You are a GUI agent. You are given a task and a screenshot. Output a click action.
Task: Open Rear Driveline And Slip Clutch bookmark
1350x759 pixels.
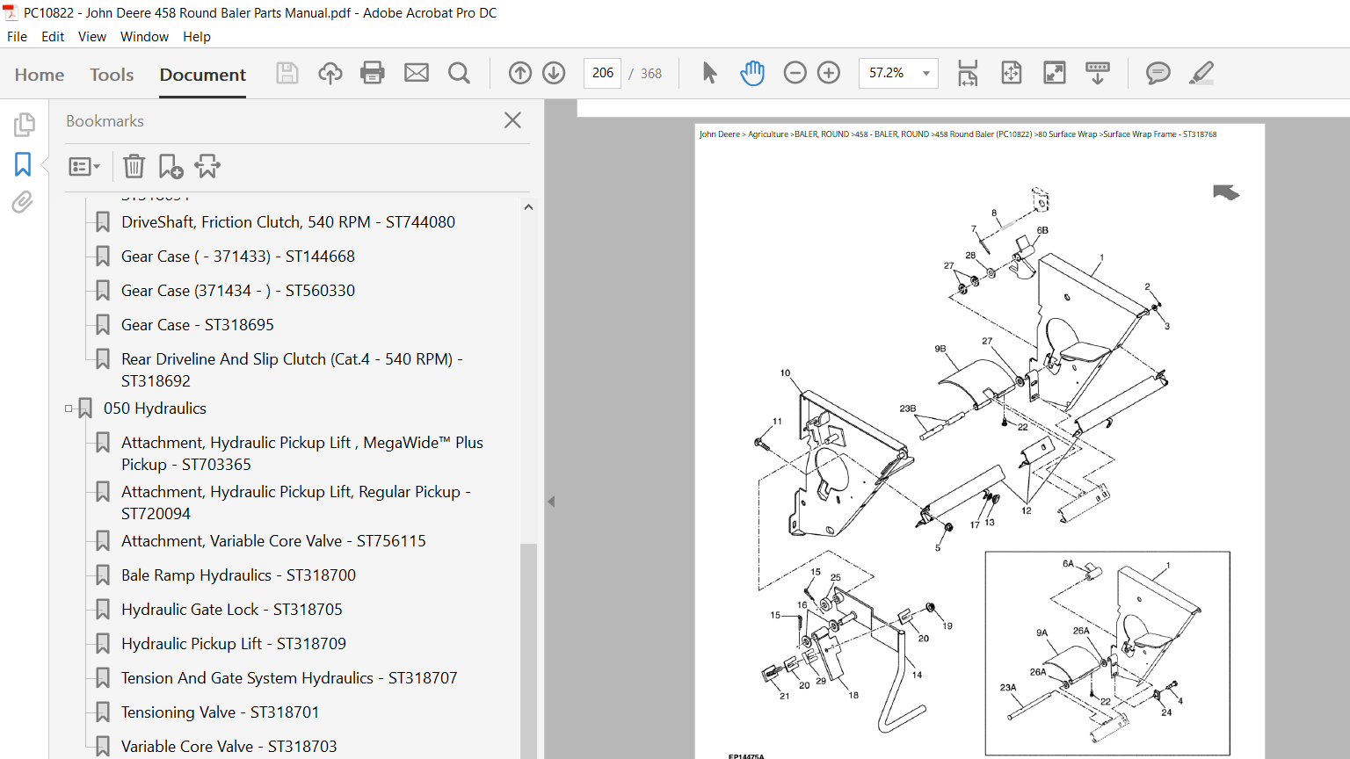point(292,370)
